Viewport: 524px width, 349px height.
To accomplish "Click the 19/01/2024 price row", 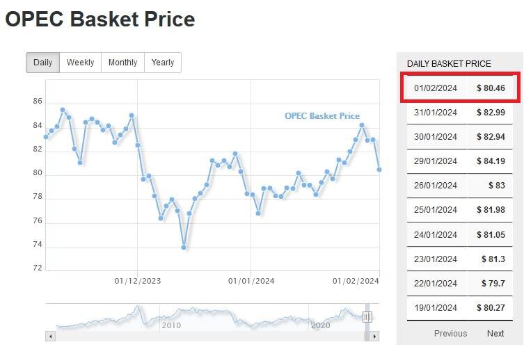I will click(459, 308).
